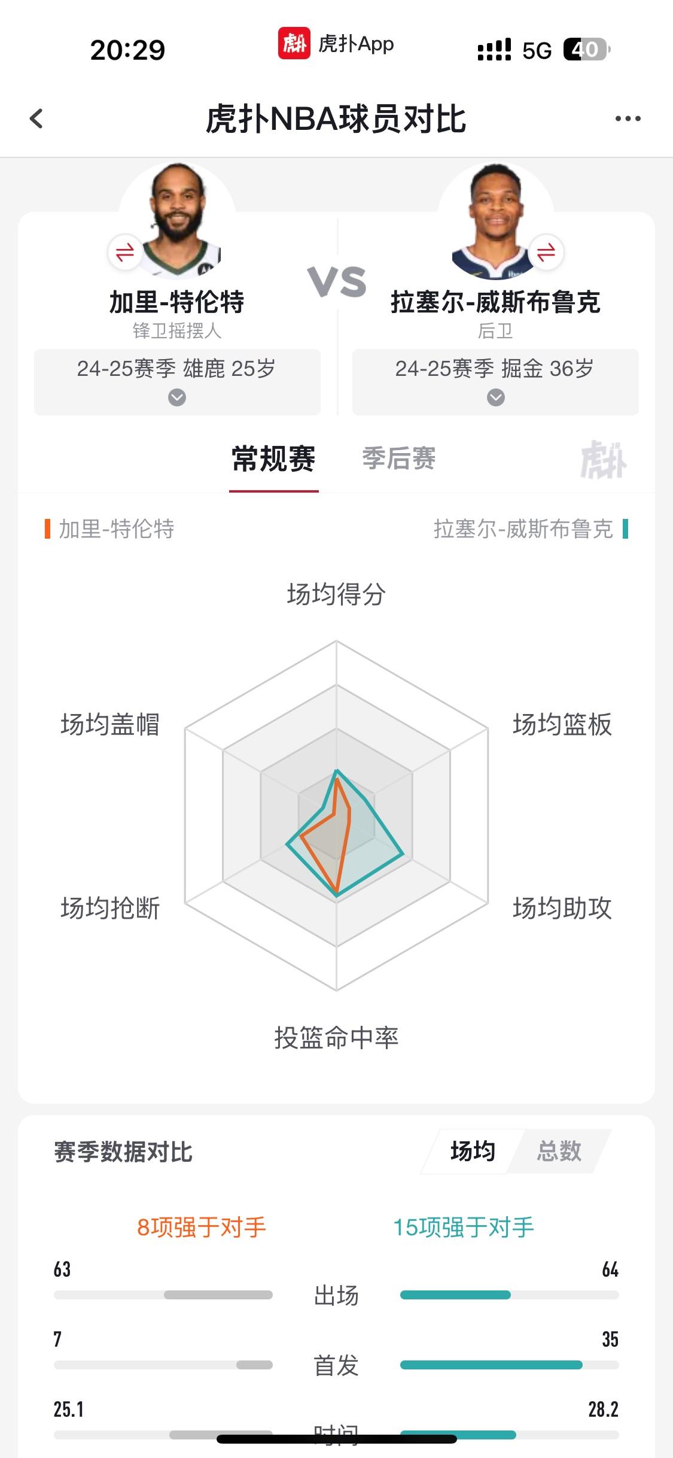The image size is (673, 1458).
Task: Tap the back arrow icon
Action: 36,119
